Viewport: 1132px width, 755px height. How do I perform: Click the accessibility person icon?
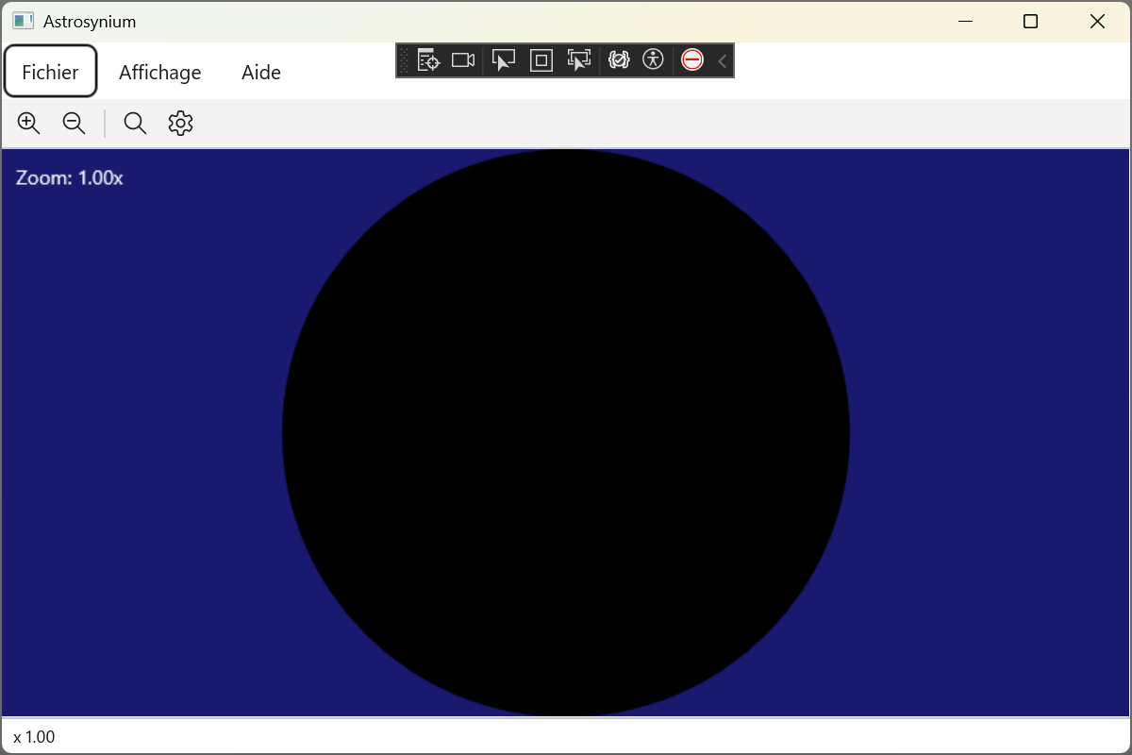click(x=653, y=60)
